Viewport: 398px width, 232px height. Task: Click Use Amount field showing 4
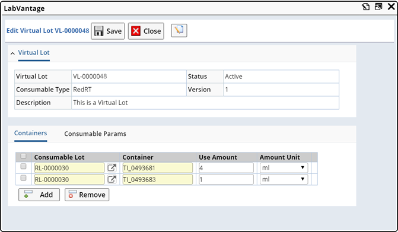[226, 168]
